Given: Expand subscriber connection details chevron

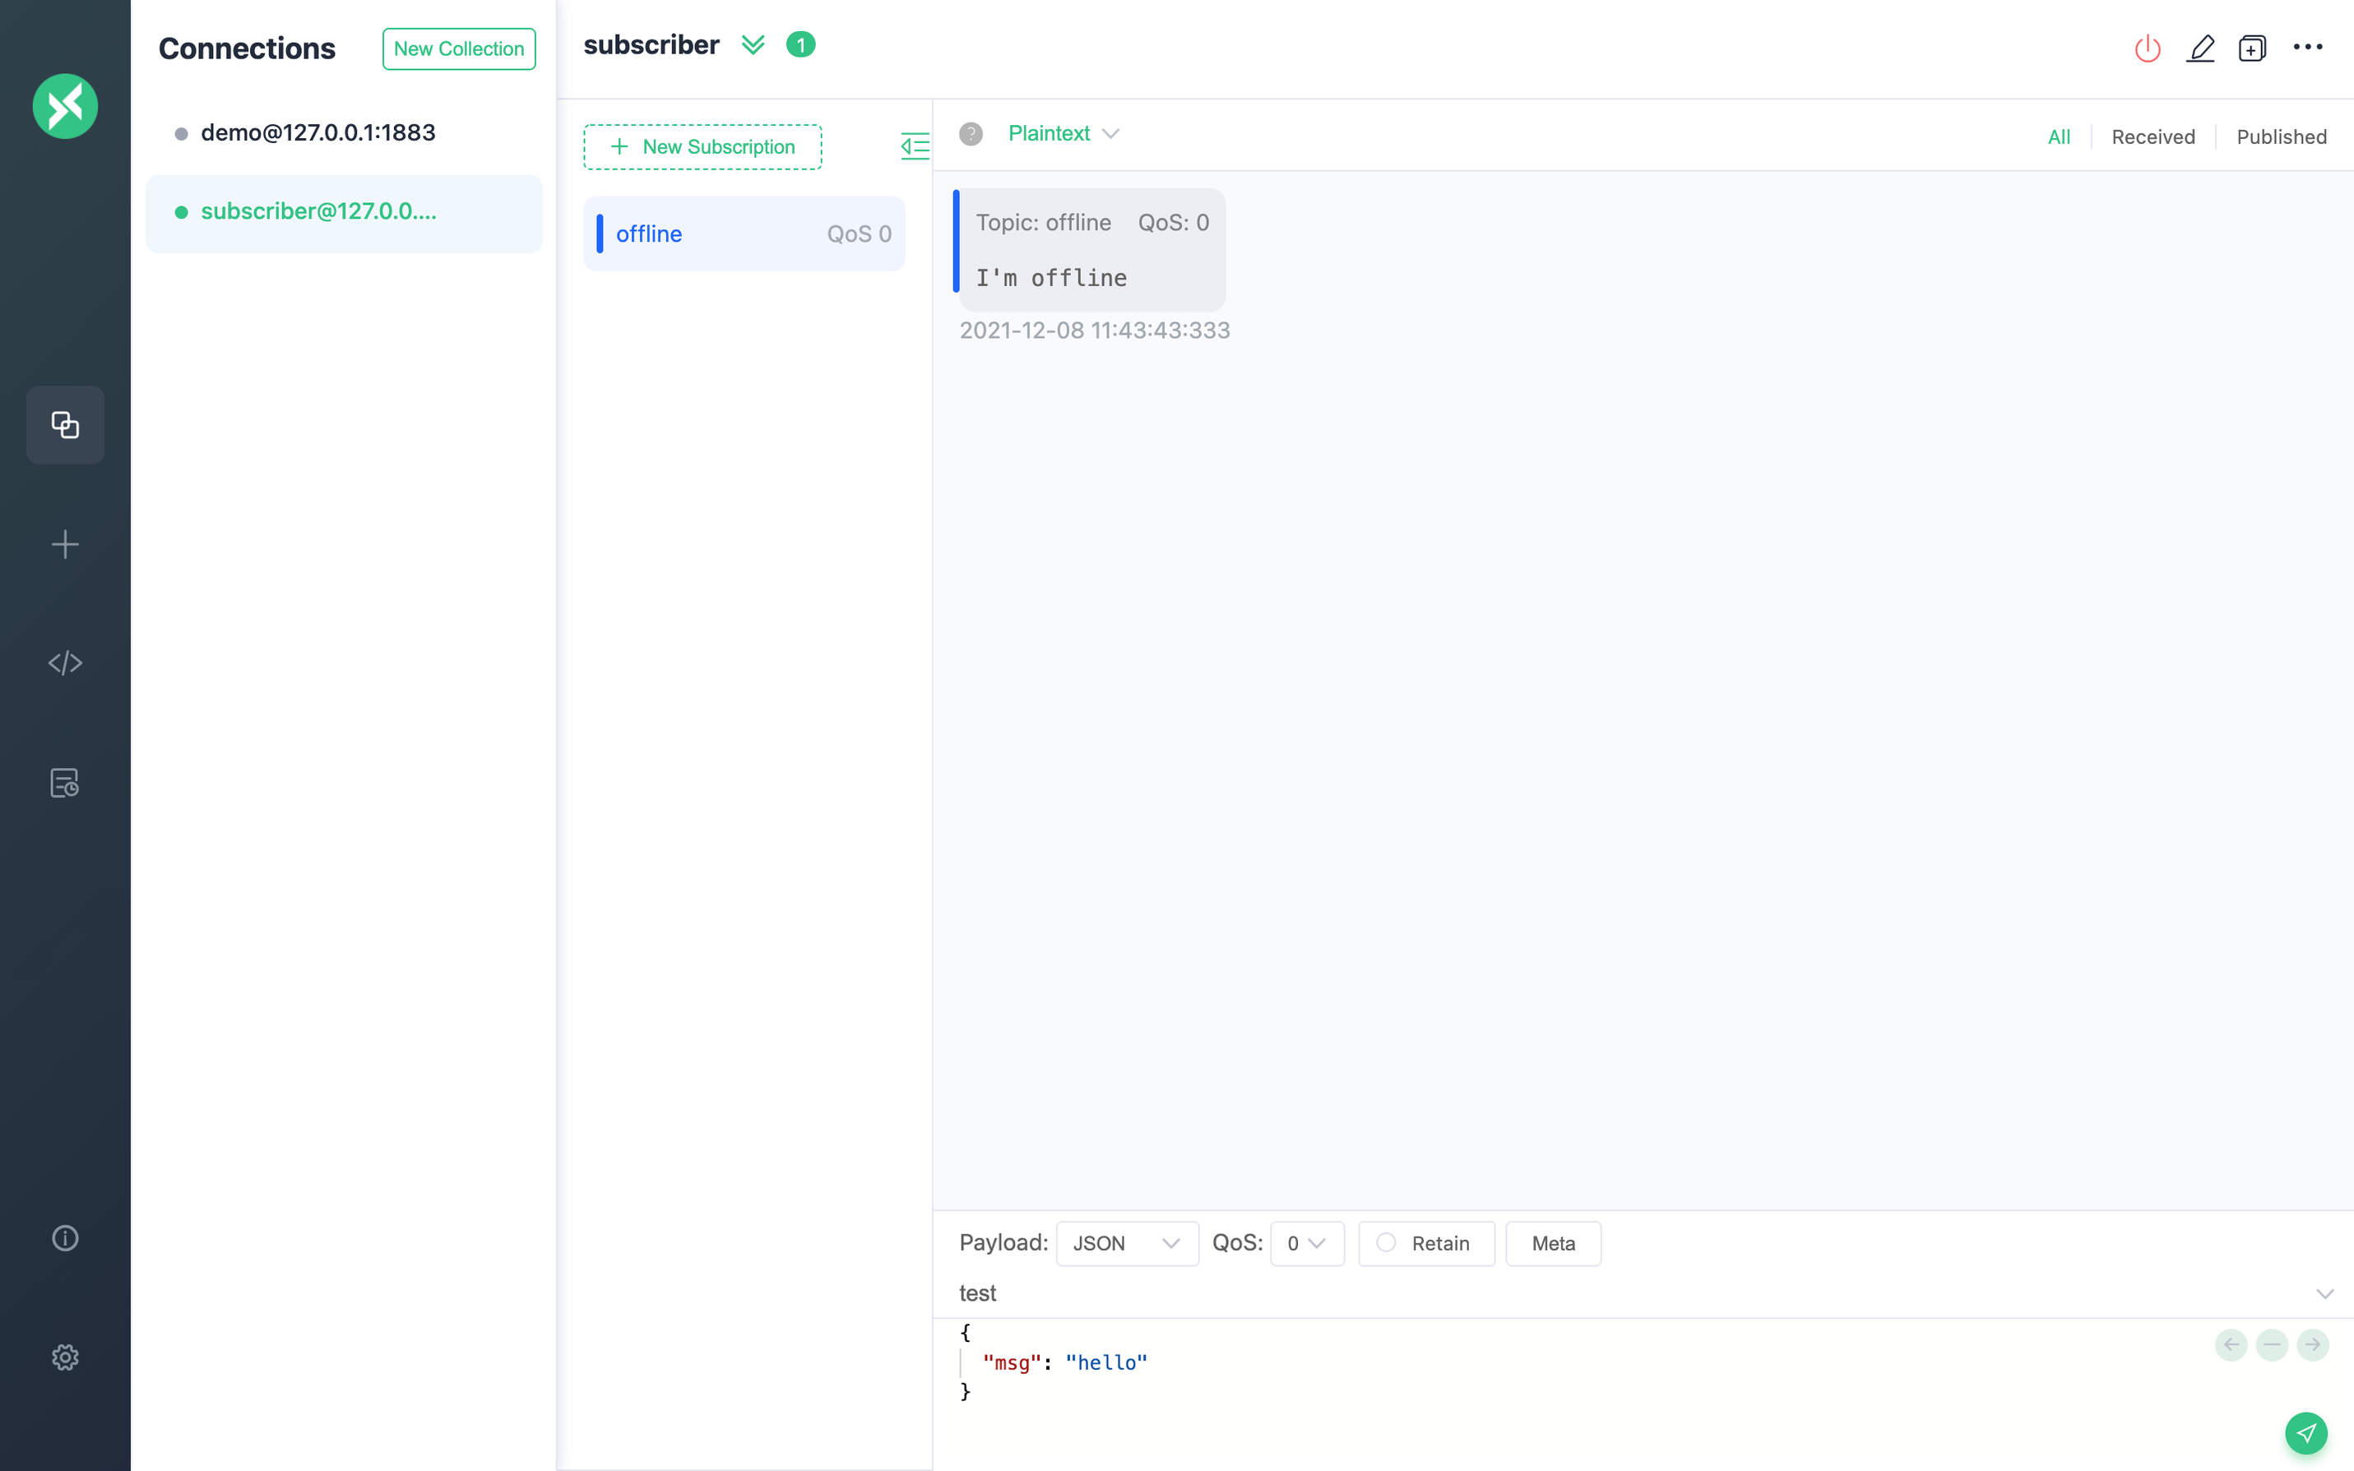Looking at the screenshot, I should (753, 44).
